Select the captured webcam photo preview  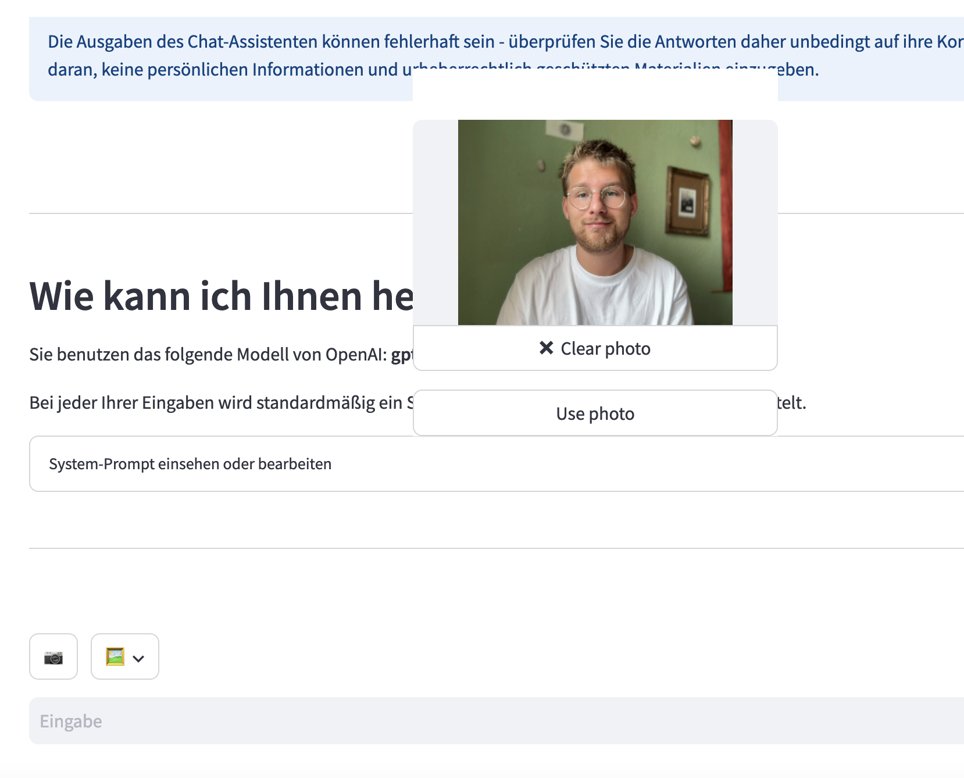(595, 222)
